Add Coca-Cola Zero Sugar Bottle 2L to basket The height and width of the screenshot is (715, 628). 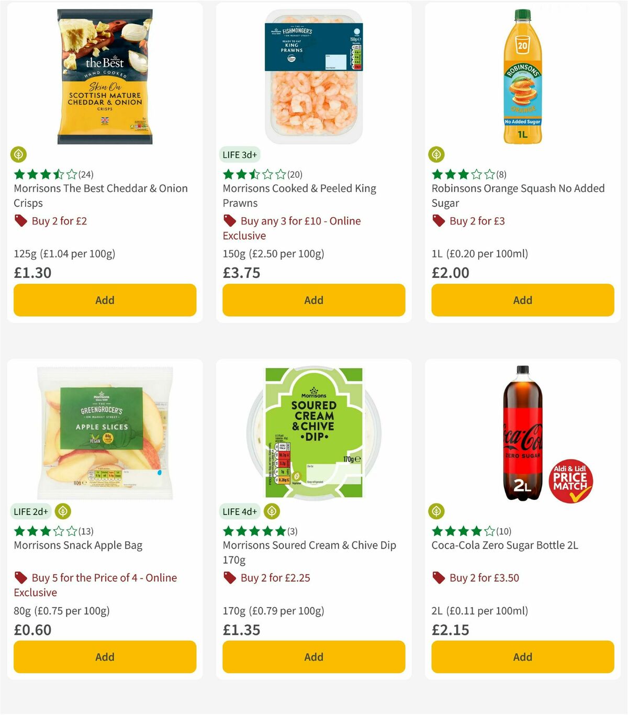522,657
